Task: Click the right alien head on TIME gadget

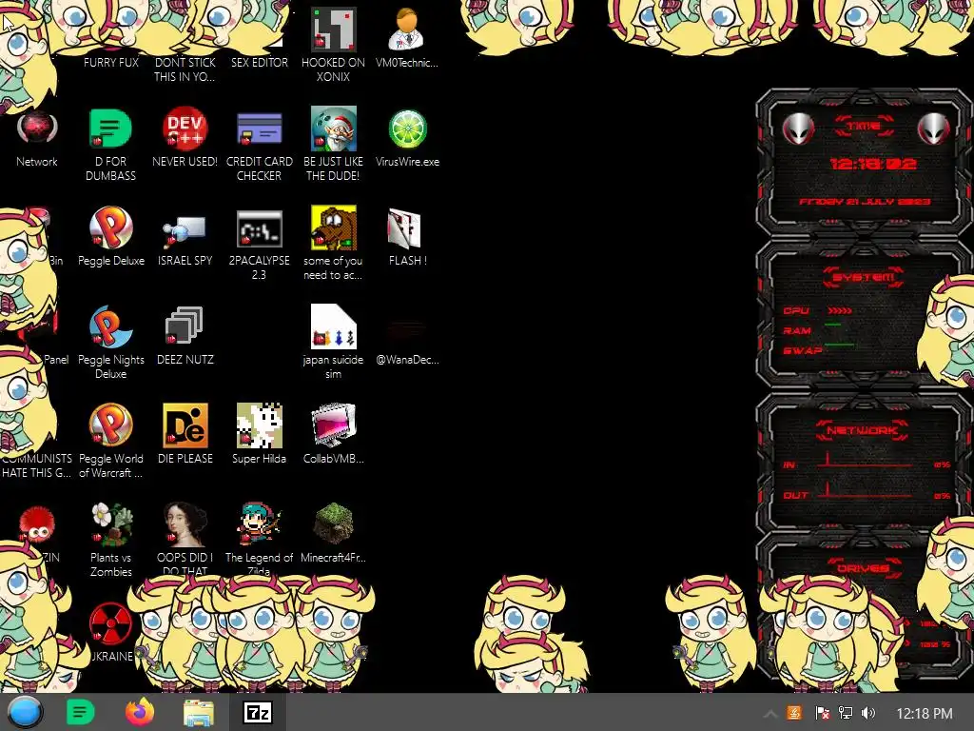Action: pos(934,128)
